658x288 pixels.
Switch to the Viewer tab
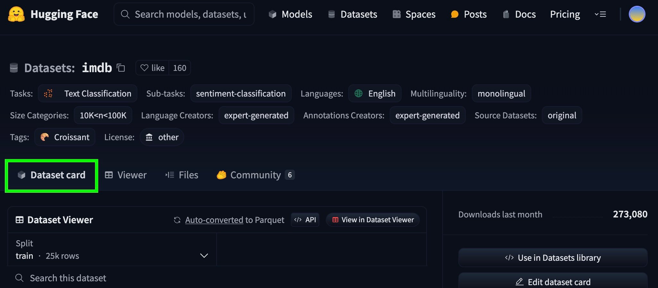click(126, 175)
